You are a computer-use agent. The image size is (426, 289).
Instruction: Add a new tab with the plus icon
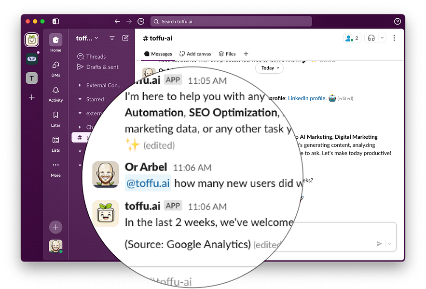[246, 54]
